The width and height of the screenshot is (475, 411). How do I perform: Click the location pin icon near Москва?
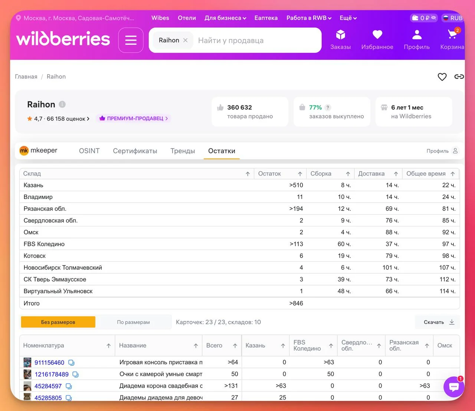click(18, 18)
